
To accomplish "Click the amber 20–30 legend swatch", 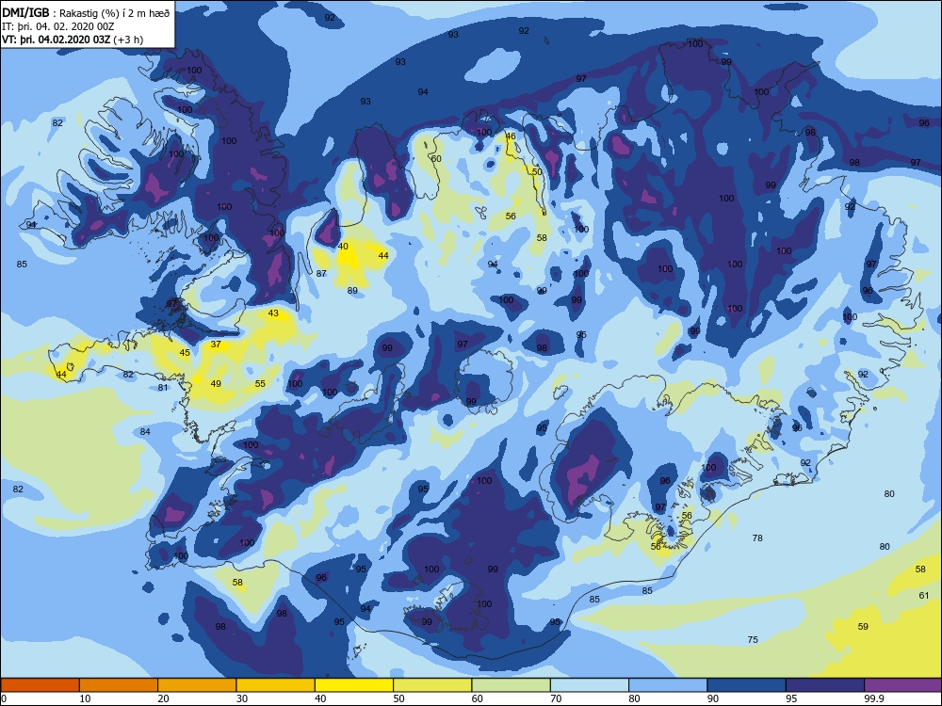I will [197, 685].
